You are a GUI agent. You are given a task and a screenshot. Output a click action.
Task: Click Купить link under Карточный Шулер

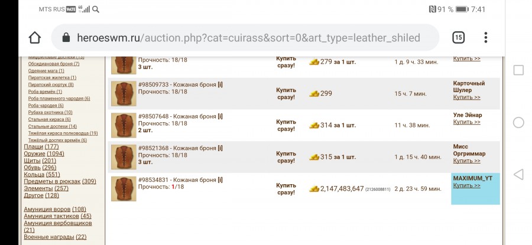(x=466, y=97)
